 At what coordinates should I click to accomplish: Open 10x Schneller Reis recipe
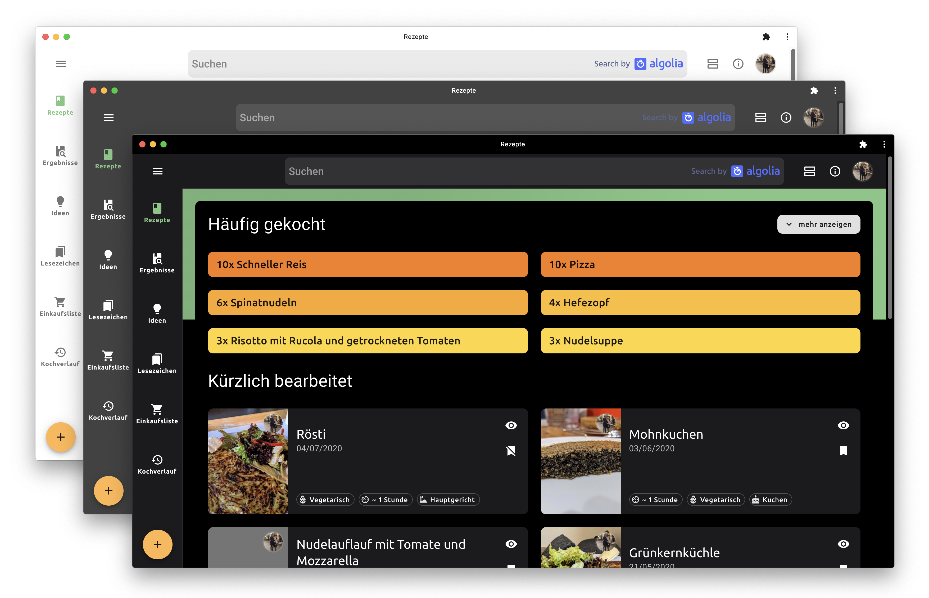click(368, 264)
